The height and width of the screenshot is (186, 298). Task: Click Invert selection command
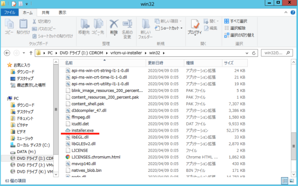[x=239, y=35]
